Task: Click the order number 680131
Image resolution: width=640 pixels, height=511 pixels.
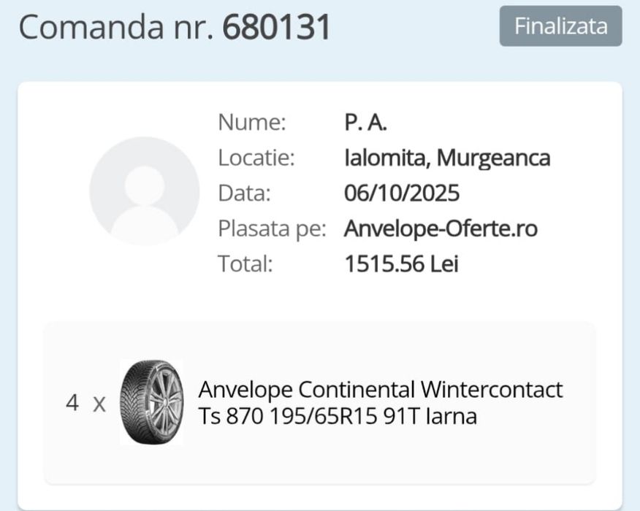Action: (x=276, y=28)
